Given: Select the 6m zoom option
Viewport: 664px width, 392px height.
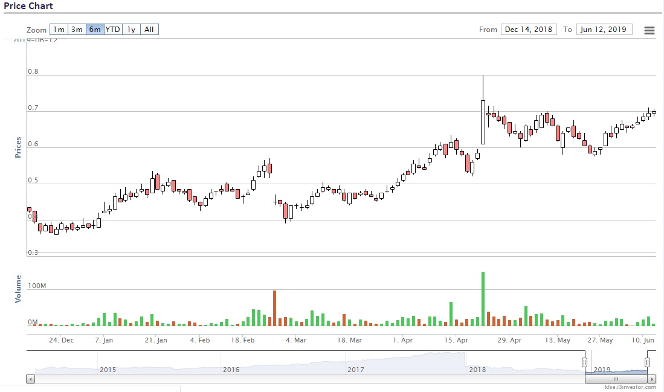Looking at the screenshot, I should [95, 29].
